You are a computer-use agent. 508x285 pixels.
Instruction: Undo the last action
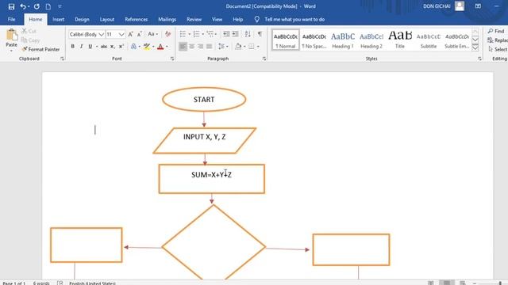tap(23, 6)
